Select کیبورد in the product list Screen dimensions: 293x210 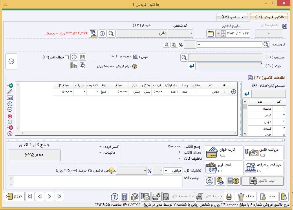[267, 129]
